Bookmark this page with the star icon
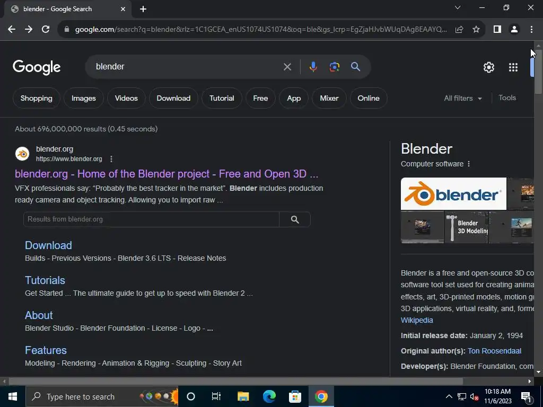 tap(476, 30)
